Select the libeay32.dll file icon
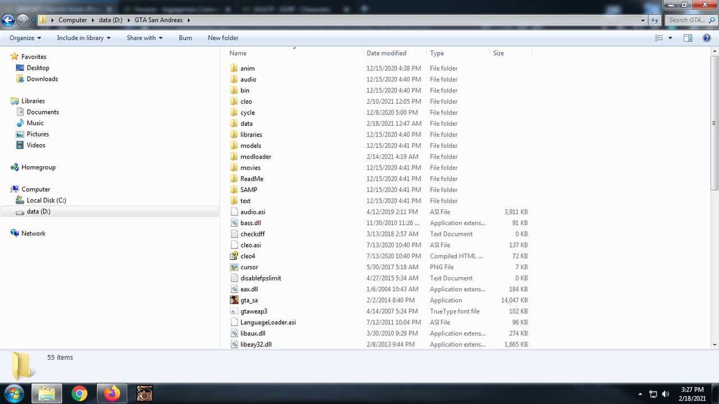 point(234,345)
